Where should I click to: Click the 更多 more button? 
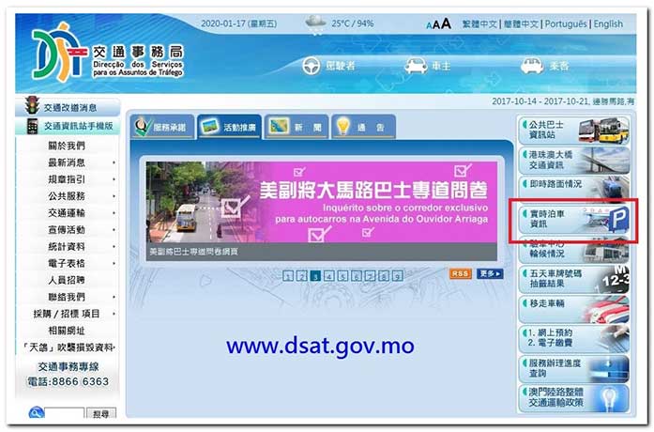(489, 274)
